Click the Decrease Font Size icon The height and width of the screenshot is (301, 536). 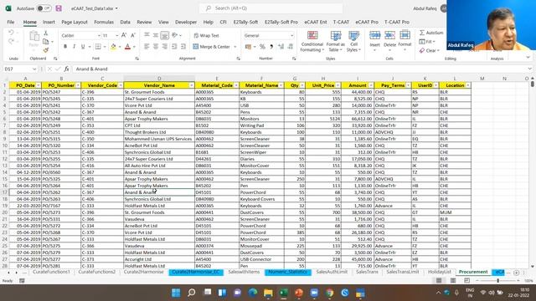[x=133, y=35]
